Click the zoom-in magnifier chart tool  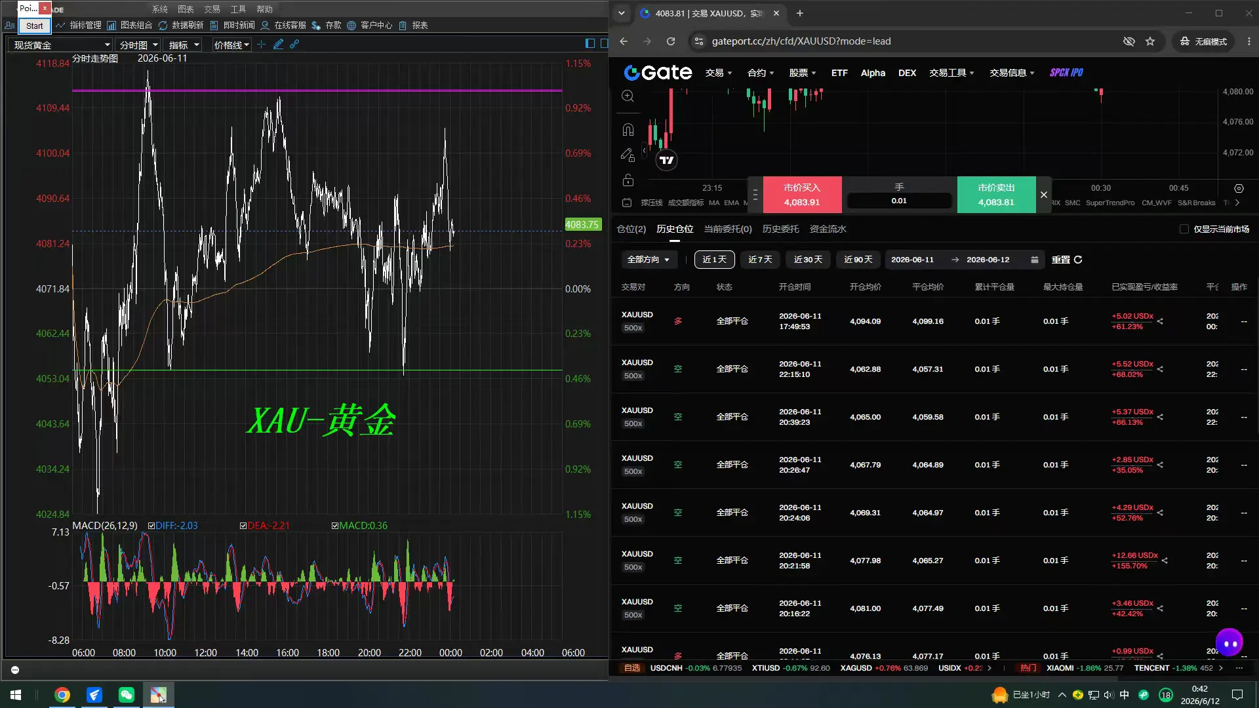(x=628, y=96)
